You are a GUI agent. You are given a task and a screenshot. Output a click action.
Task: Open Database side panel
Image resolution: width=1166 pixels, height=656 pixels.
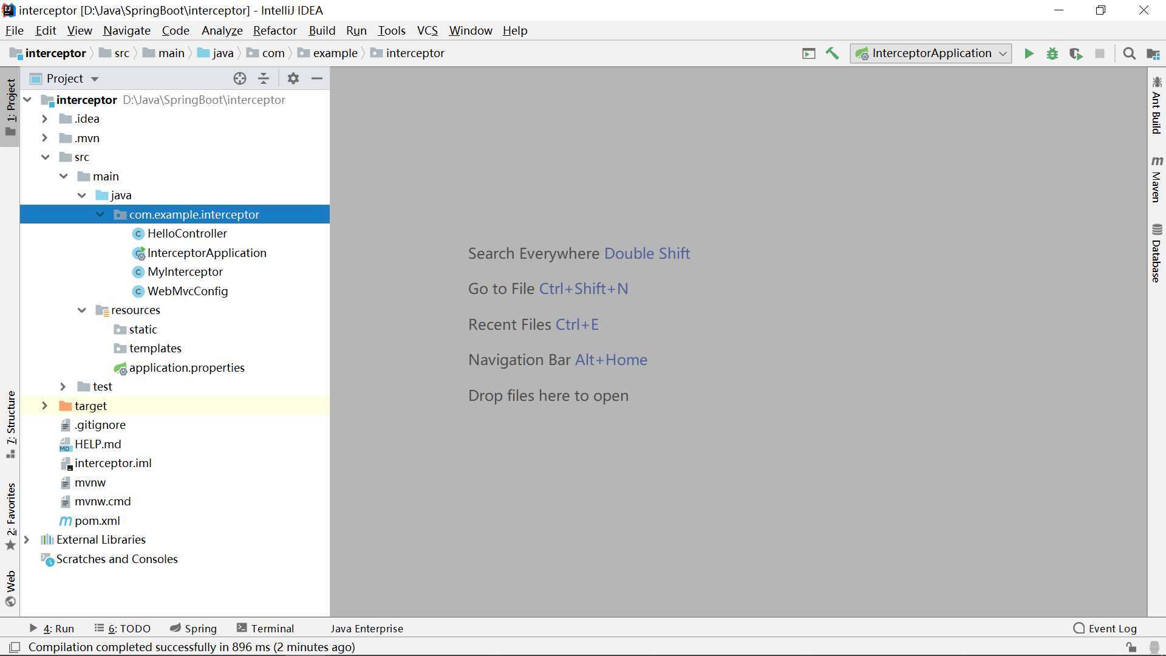click(1156, 253)
